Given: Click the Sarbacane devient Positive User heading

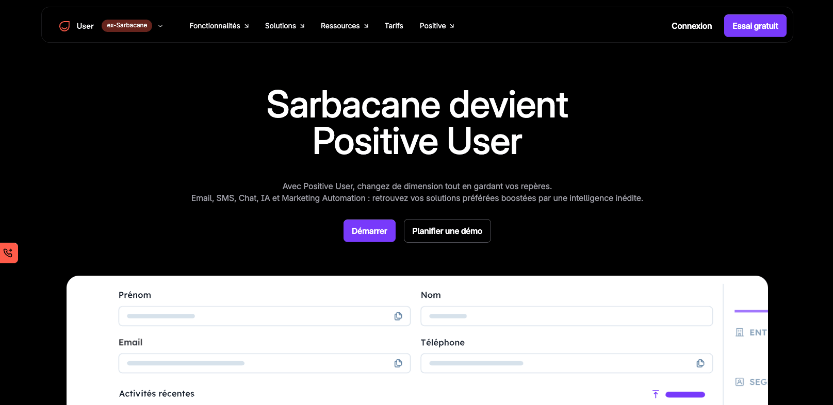Looking at the screenshot, I should point(417,123).
